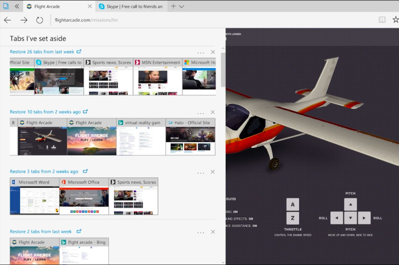Click the set-aside pane scrollbar thumb

pos(223,70)
